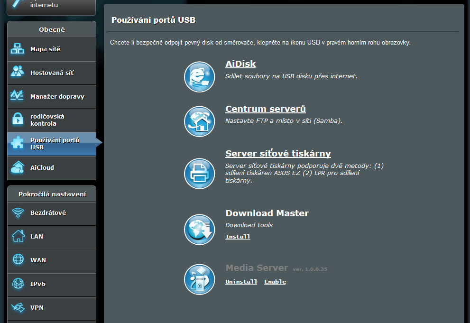Click the Centrum serverů house icon
Viewport: 470px width, 323px height.
(x=199, y=121)
